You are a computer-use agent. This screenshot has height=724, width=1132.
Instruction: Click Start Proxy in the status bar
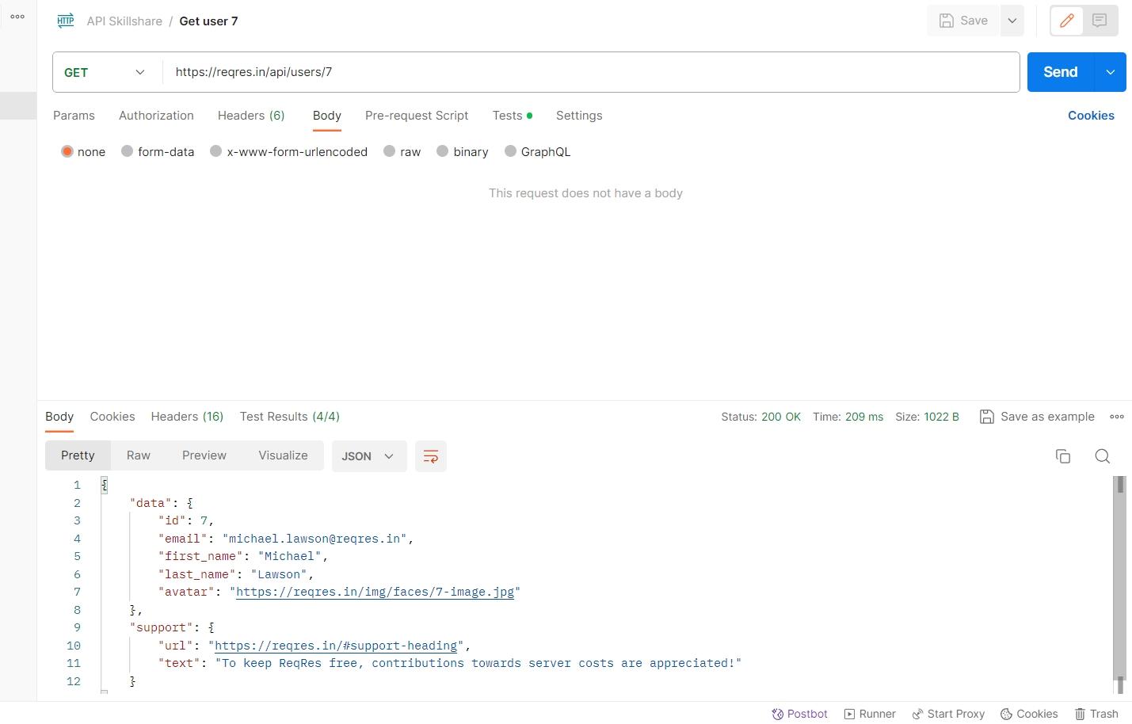tap(948, 714)
